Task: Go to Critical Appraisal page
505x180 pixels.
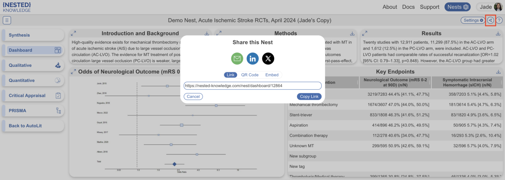Action: 33,95
